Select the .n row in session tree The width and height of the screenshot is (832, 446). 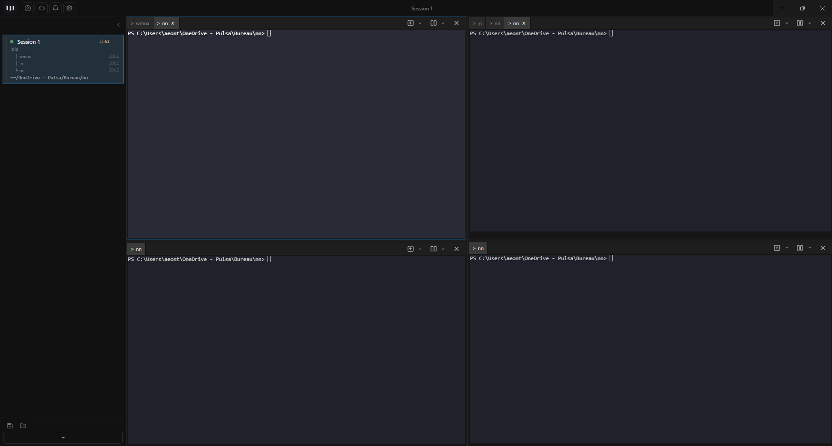(67, 63)
